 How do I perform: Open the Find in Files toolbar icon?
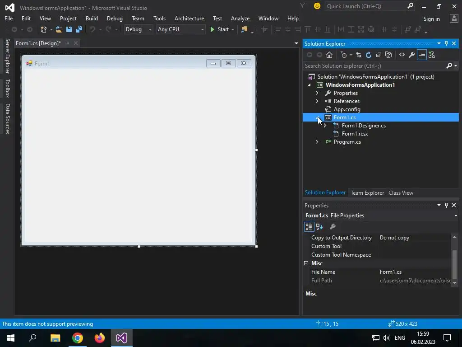click(x=244, y=29)
